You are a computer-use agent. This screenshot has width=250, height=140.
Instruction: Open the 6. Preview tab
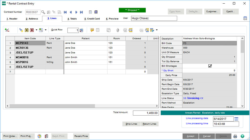point(112,19)
